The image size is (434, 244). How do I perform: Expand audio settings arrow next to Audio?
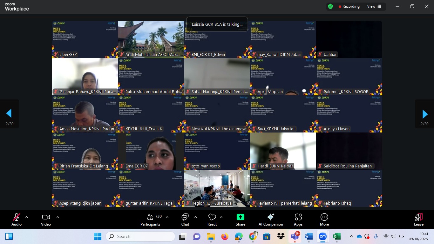click(27, 217)
